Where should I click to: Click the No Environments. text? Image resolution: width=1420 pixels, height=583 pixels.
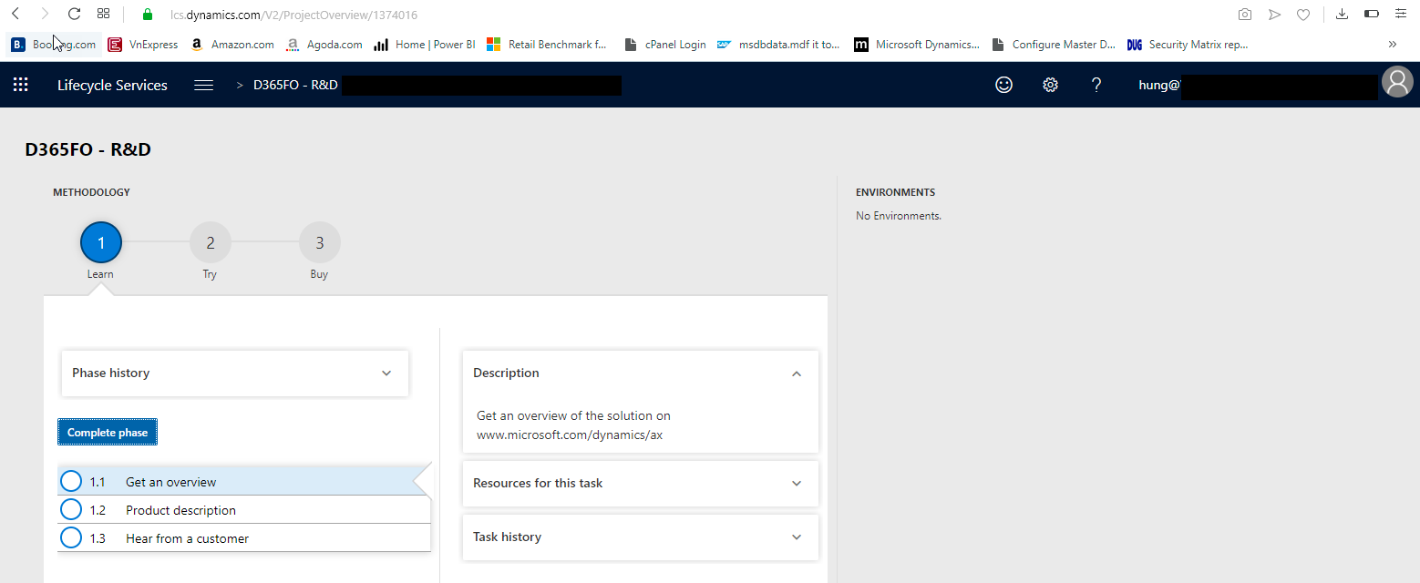[x=899, y=216]
